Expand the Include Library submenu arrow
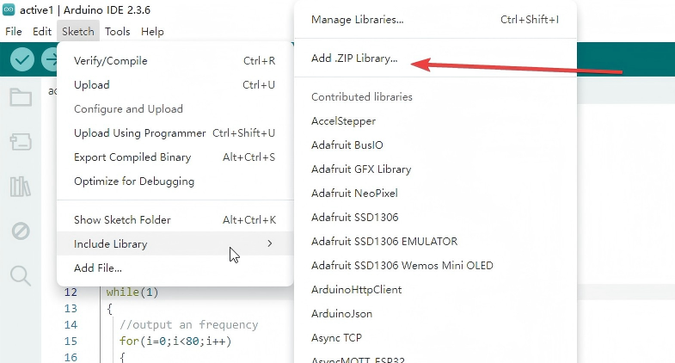675x363 pixels. pyautogui.click(x=270, y=244)
